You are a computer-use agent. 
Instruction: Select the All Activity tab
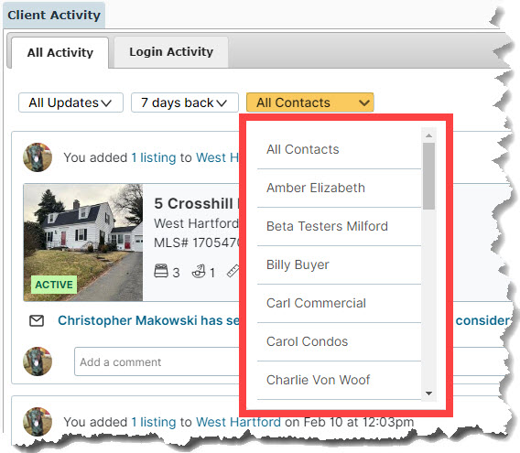[60, 52]
